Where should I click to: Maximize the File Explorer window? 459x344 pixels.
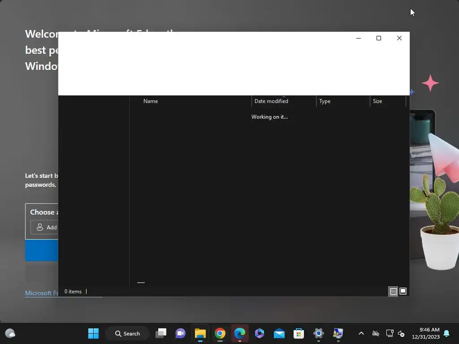(x=379, y=39)
